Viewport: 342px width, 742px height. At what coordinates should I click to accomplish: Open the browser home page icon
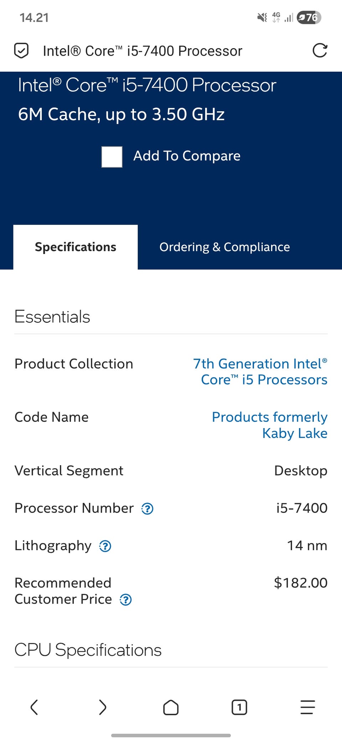pyautogui.click(x=171, y=707)
